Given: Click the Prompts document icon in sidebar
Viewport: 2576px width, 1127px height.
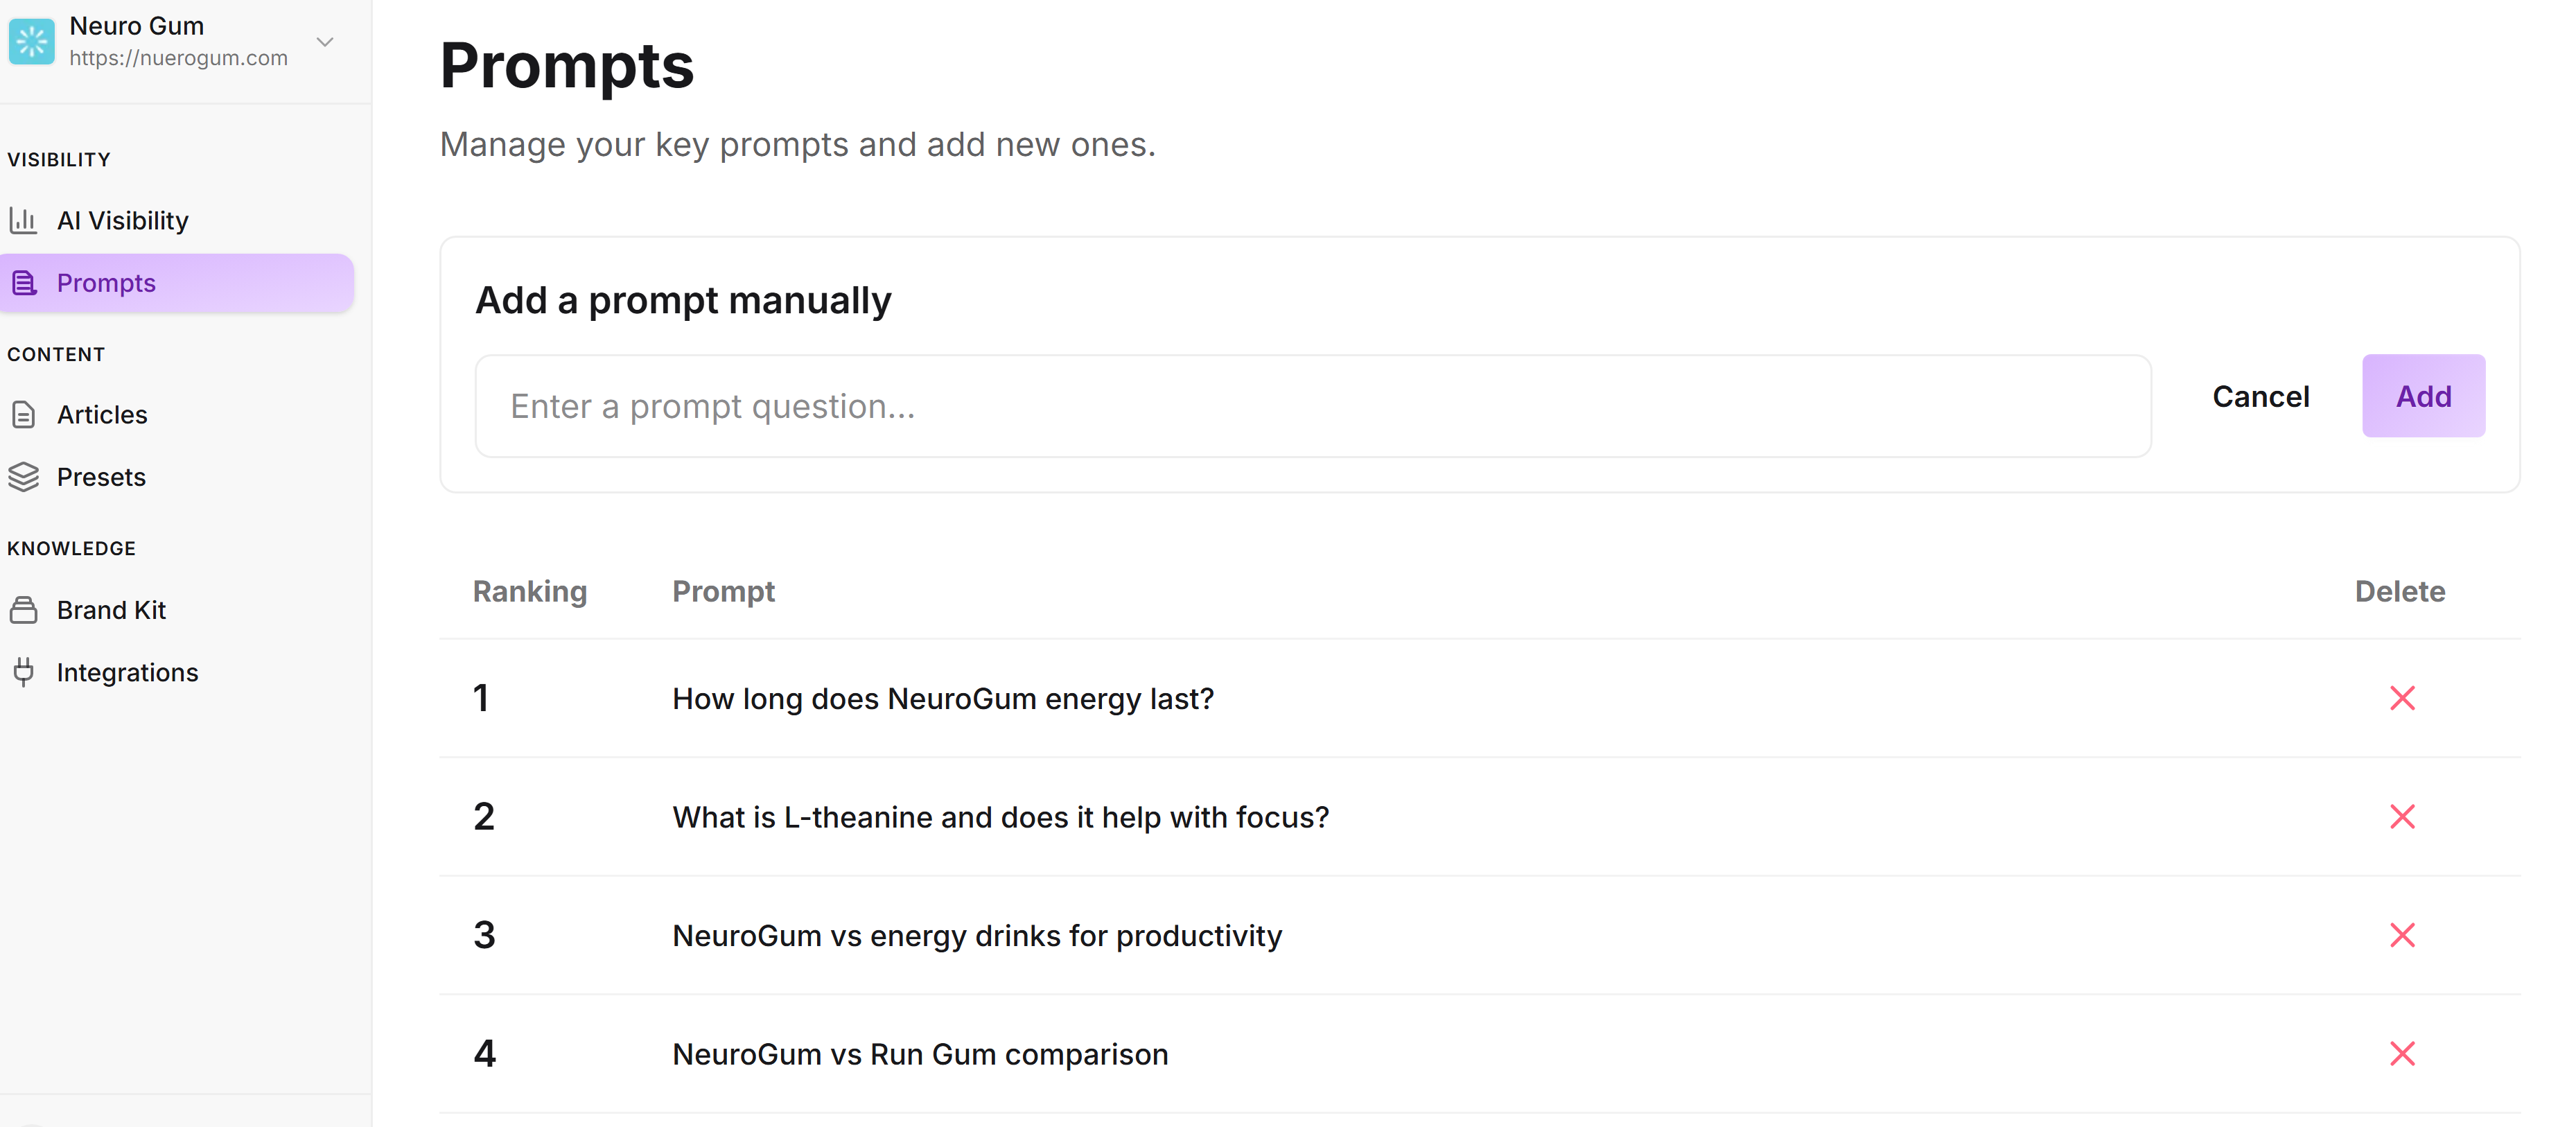Looking at the screenshot, I should [23, 283].
